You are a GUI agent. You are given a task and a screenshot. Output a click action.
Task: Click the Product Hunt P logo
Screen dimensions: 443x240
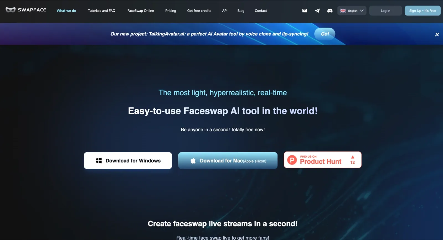click(292, 160)
